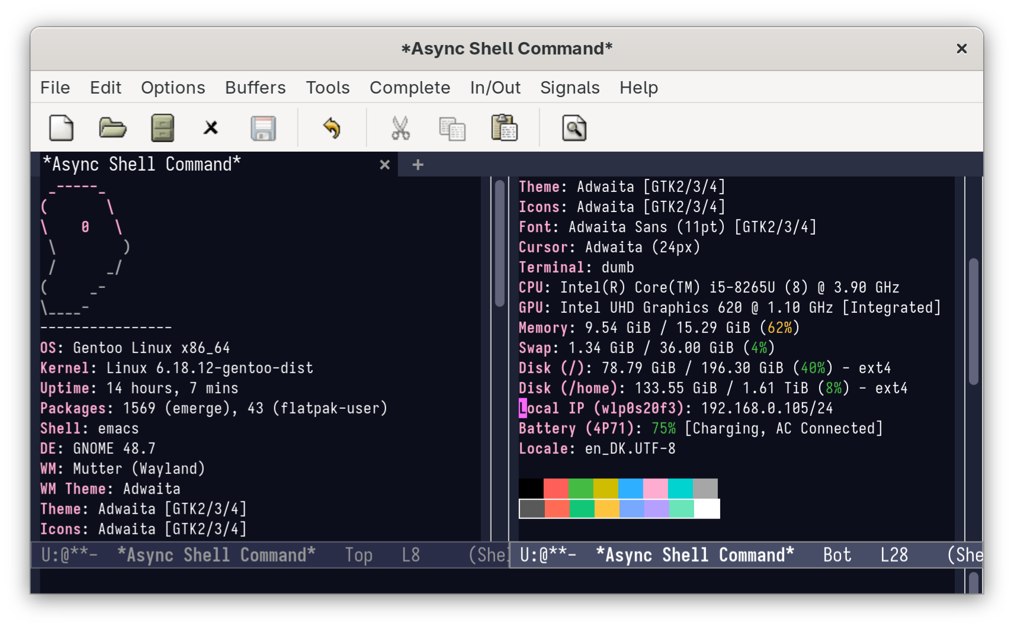Screen dimensions: 1014x628
Task: Open the Options menu
Action: [x=173, y=88]
